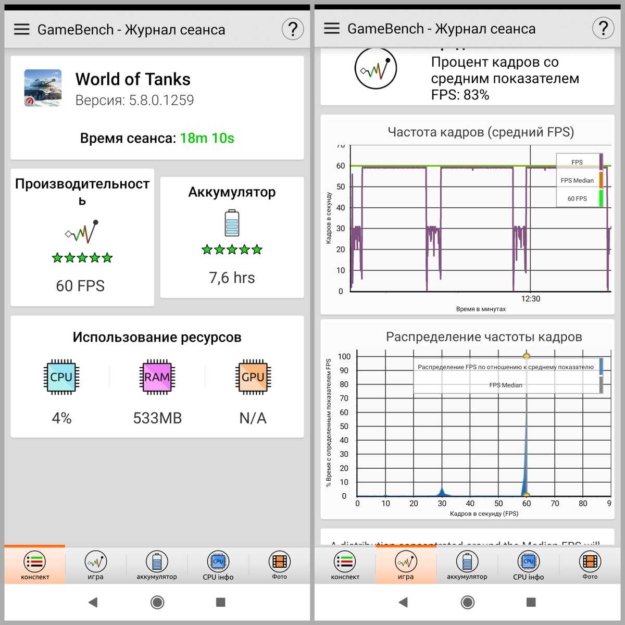Open CPU інфо tab on right screen
Screen dimensions: 625x625
(x=528, y=566)
